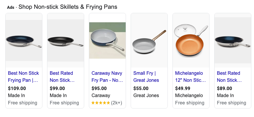Open the $109.00 Made In frying pan image

point(24,40)
